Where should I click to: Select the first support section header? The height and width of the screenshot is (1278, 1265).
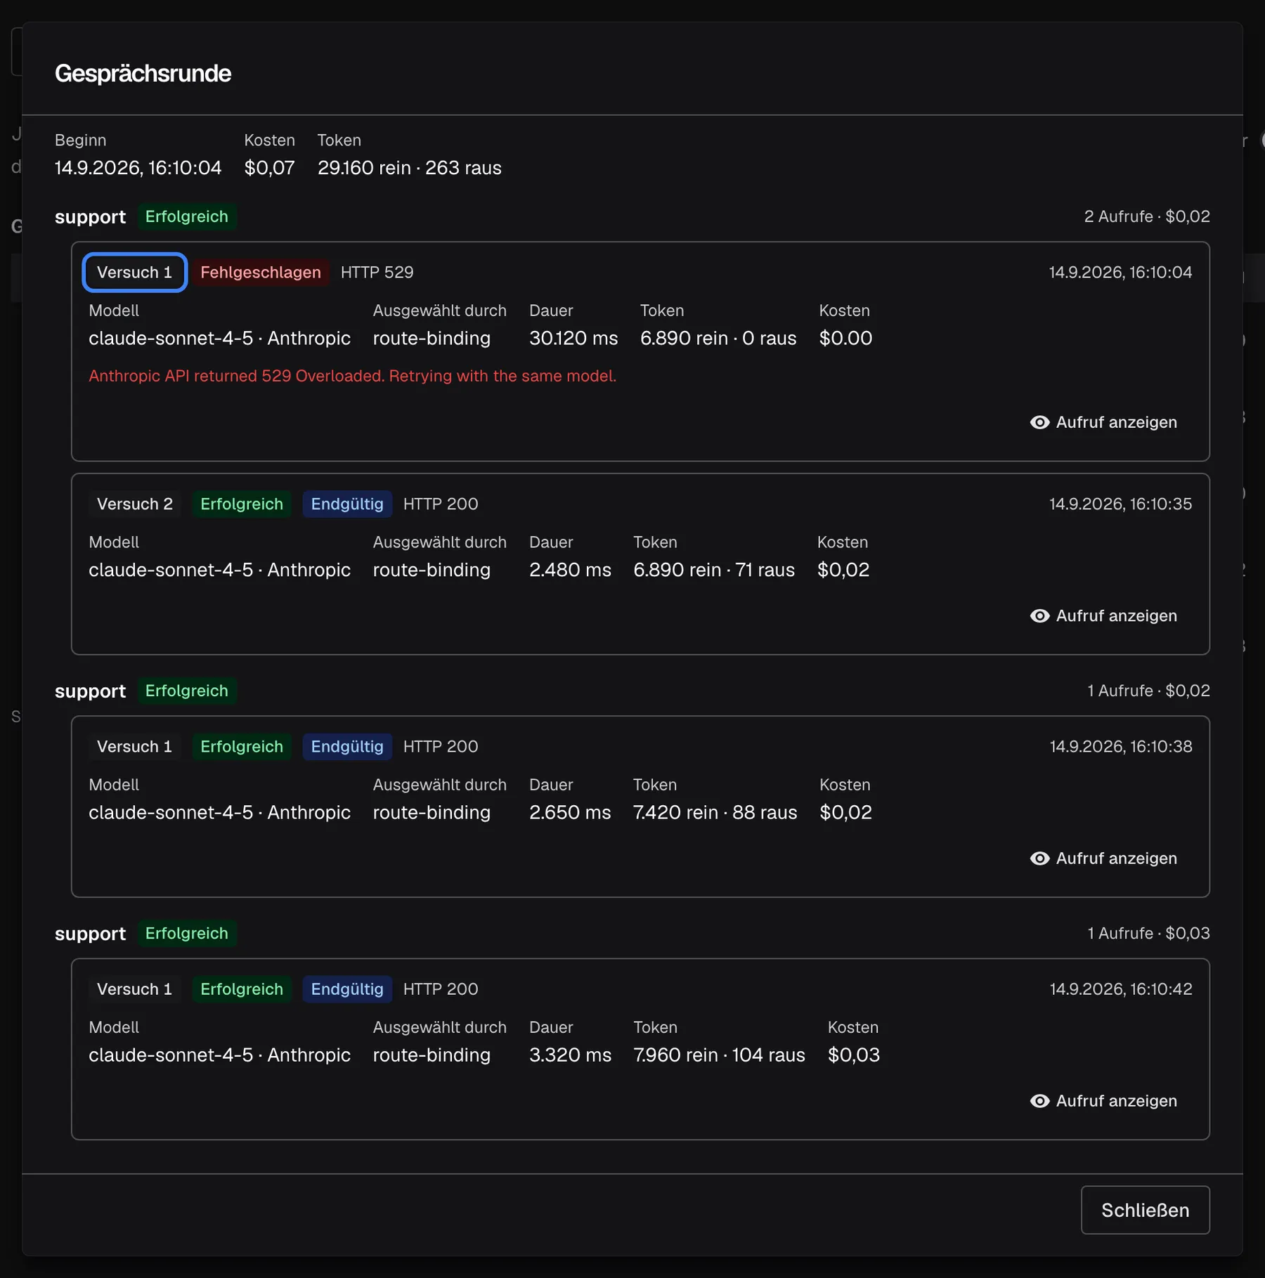click(x=90, y=216)
